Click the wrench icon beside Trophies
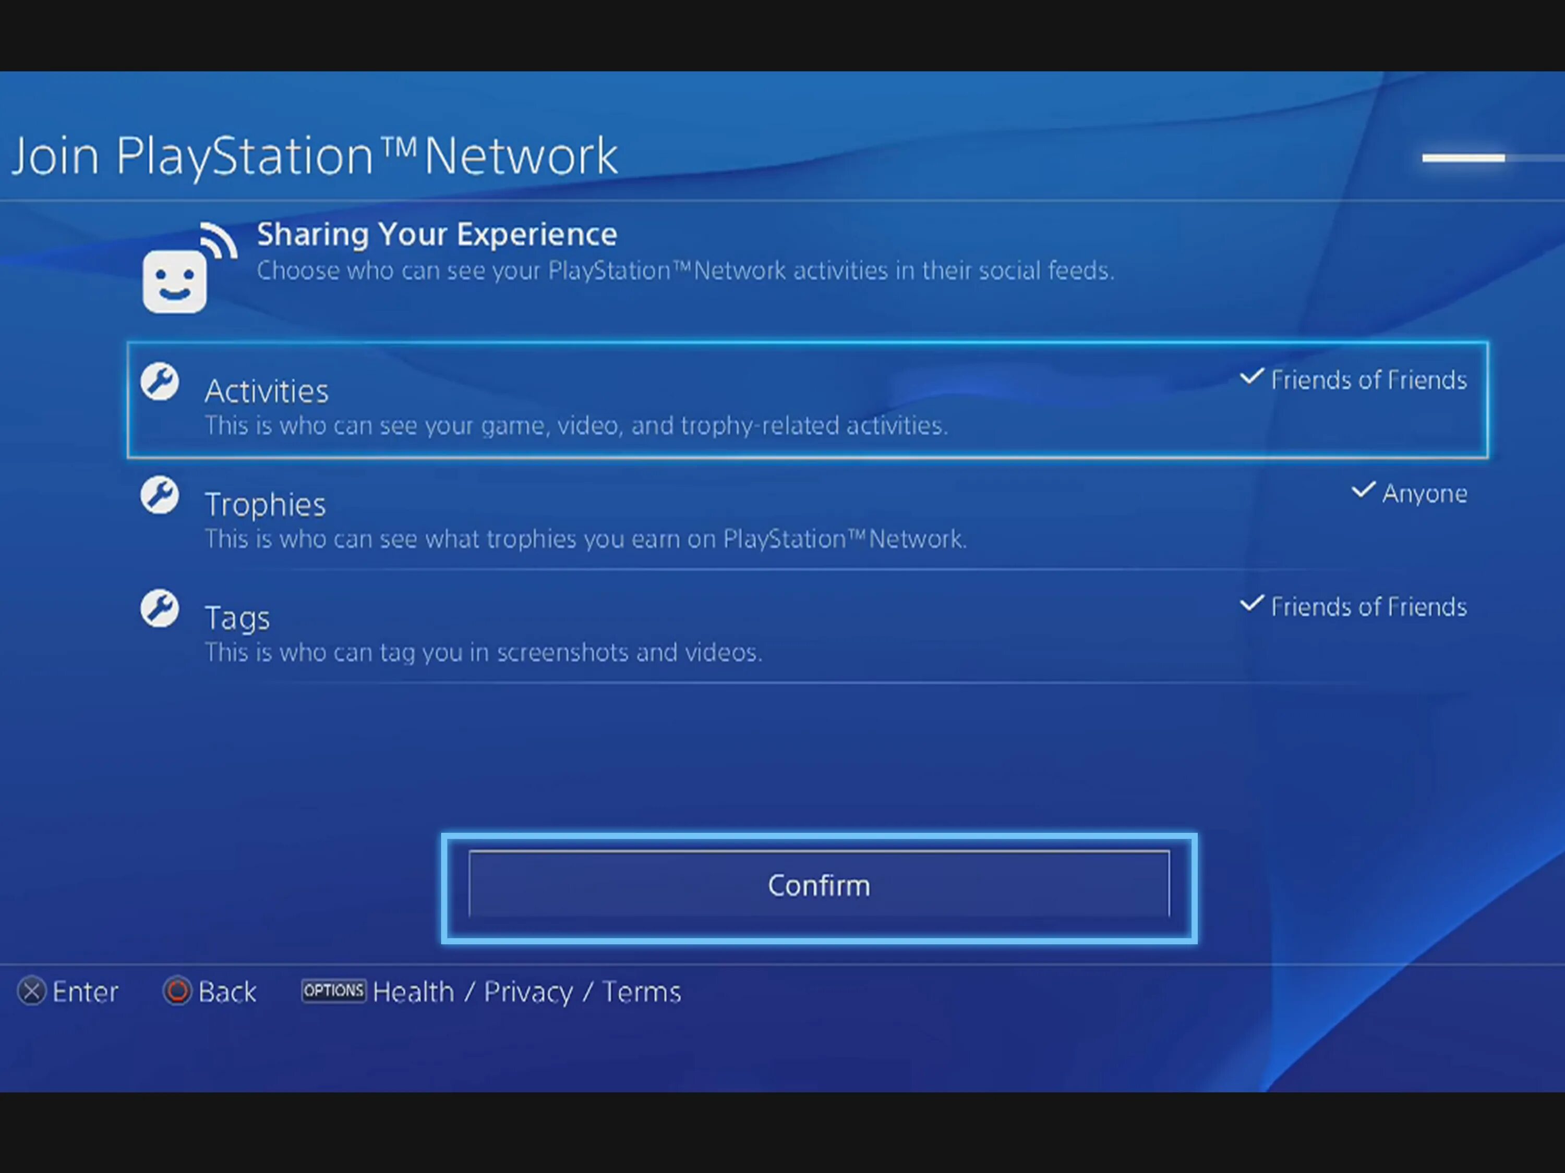 [x=159, y=495]
